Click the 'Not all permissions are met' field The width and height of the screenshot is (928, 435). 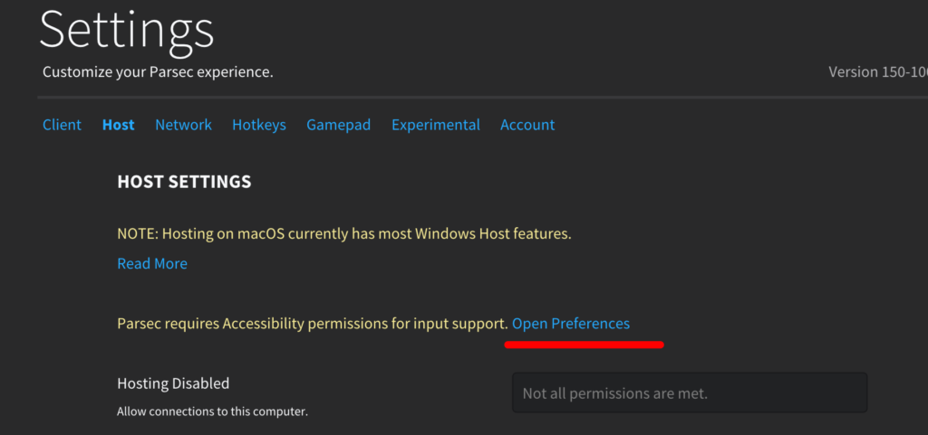pos(689,393)
